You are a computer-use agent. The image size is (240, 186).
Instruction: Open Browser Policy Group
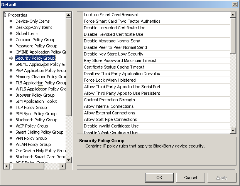pos(35,95)
